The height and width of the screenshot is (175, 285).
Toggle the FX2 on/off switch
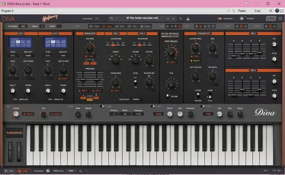[203, 106]
